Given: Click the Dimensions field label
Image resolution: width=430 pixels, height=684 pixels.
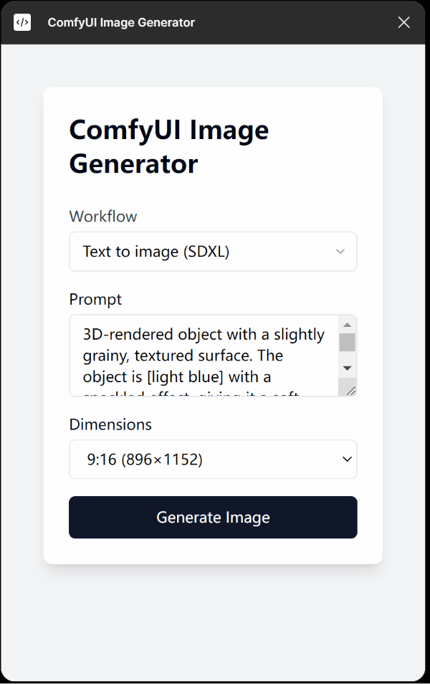Looking at the screenshot, I should tap(110, 424).
